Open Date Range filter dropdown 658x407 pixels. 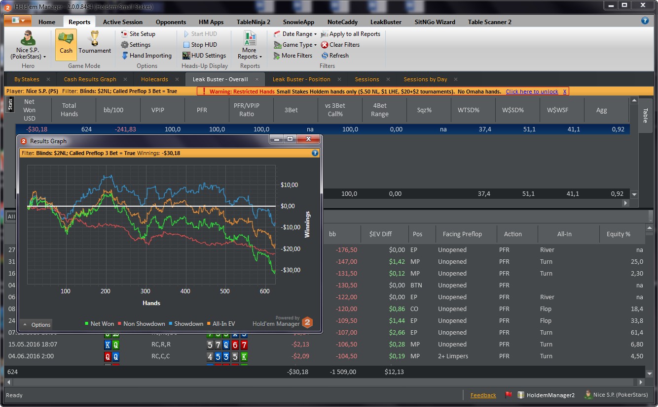click(295, 34)
